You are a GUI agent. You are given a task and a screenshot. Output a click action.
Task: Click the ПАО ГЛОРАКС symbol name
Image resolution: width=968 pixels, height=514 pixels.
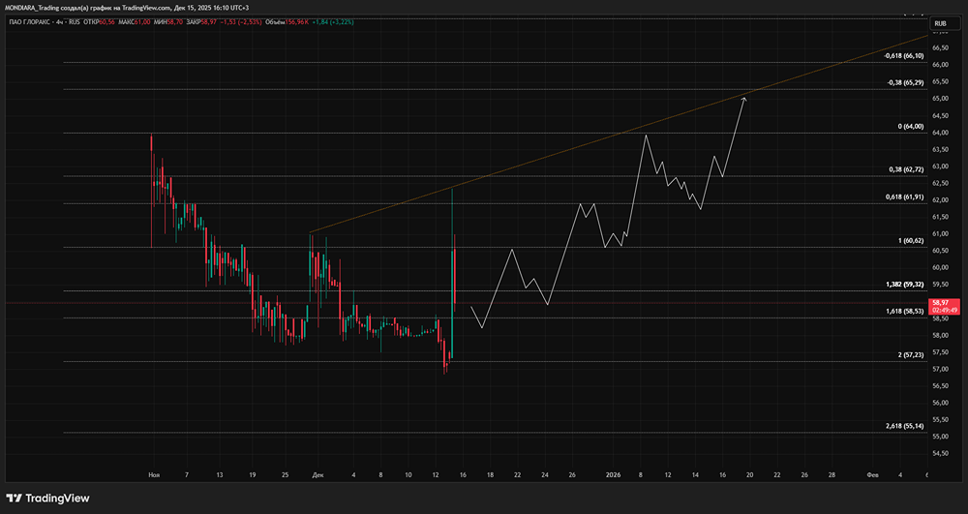(30, 21)
